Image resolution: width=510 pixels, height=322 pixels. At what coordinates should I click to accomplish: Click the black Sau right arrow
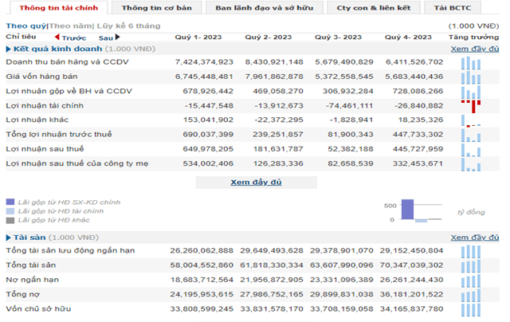(118, 37)
